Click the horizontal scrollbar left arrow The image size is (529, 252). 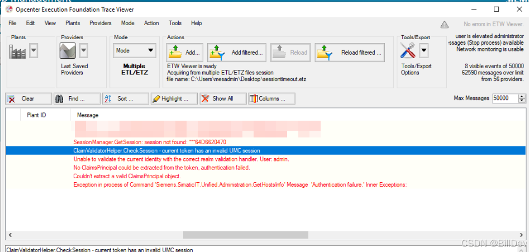10,235
